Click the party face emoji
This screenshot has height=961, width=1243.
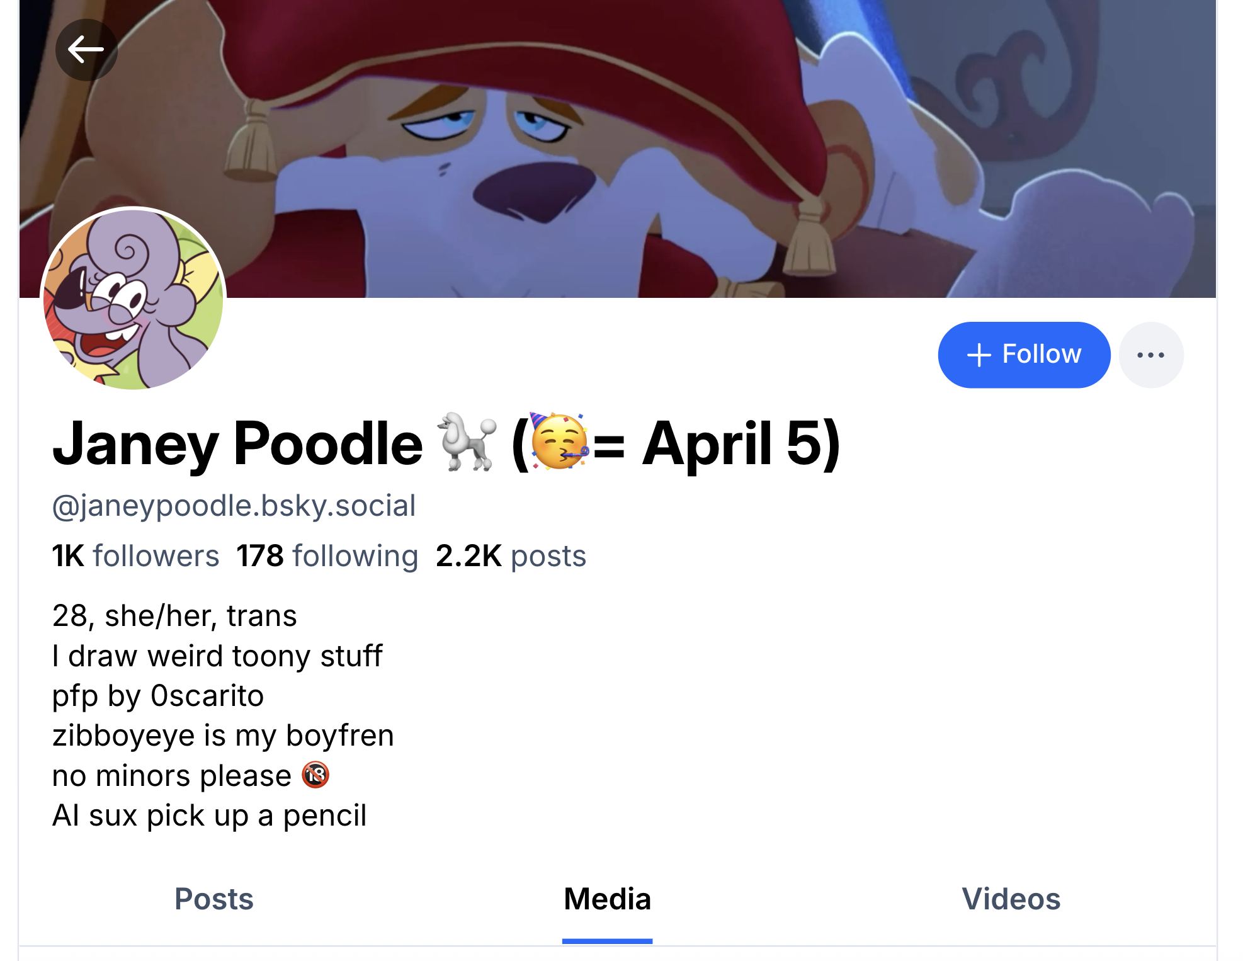tap(559, 443)
